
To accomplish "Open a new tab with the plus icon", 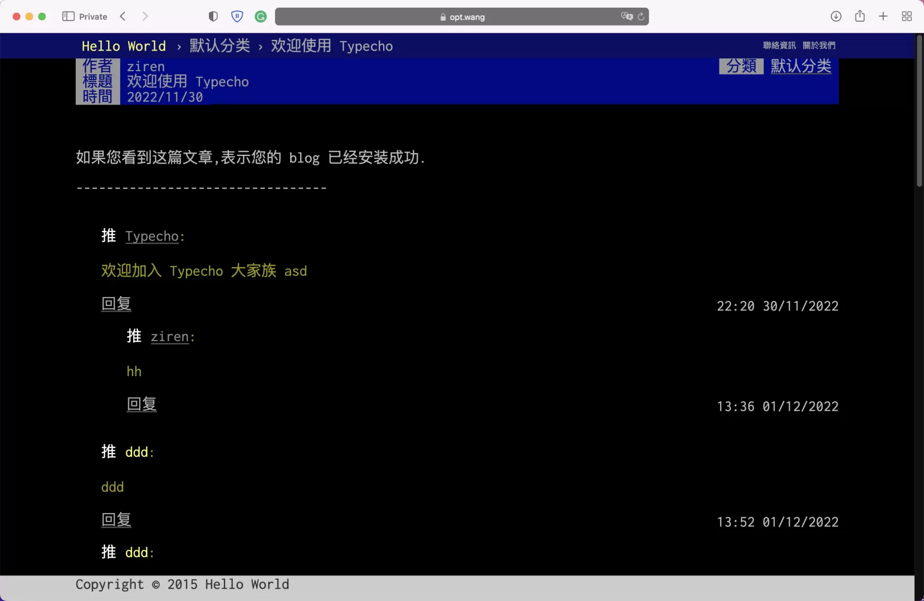I will (x=883, y=16).
